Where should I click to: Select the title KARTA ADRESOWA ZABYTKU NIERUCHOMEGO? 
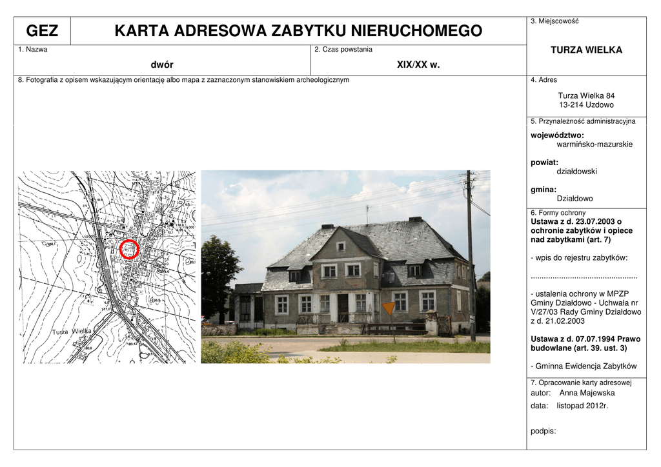(298, 31)
